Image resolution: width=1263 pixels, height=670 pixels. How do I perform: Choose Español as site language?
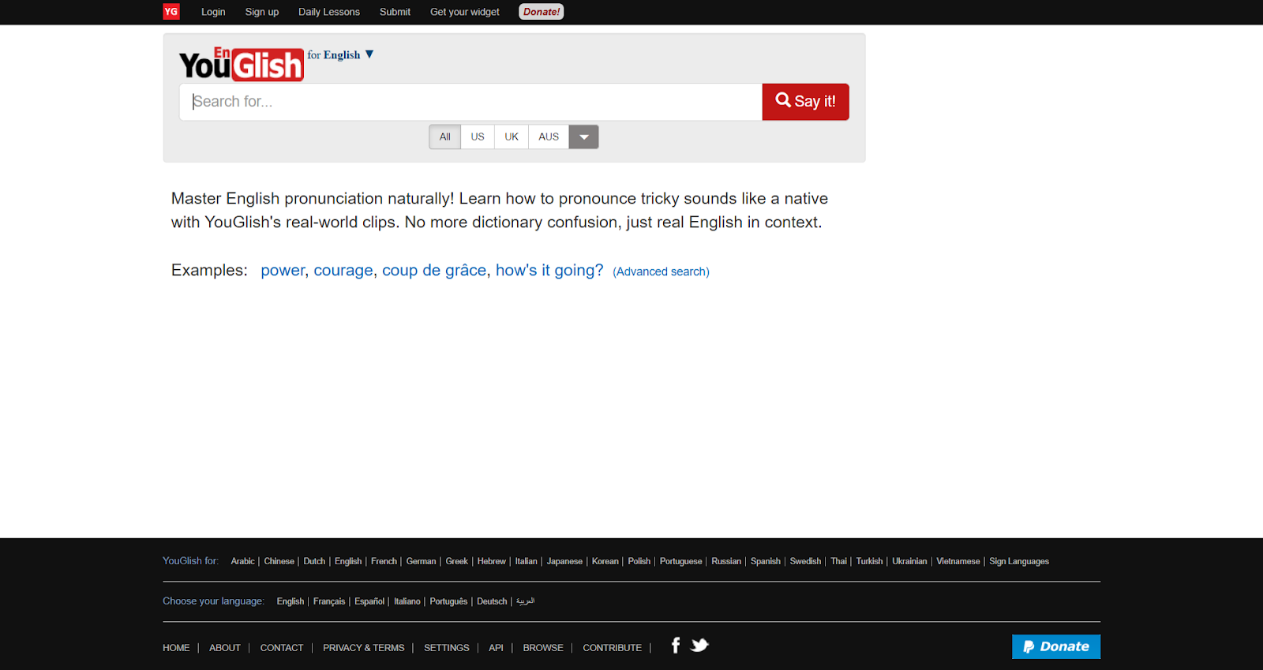pyautogui.click(x=369, y=601)
